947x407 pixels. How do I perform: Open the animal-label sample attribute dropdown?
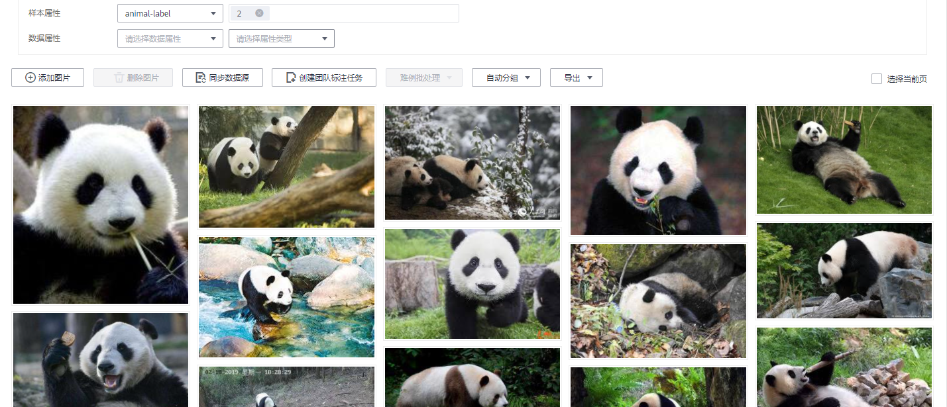[x=170, y=13]
